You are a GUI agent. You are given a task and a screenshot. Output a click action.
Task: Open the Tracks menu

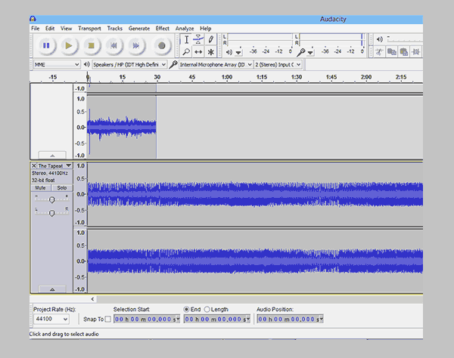[x=115, y=29]
